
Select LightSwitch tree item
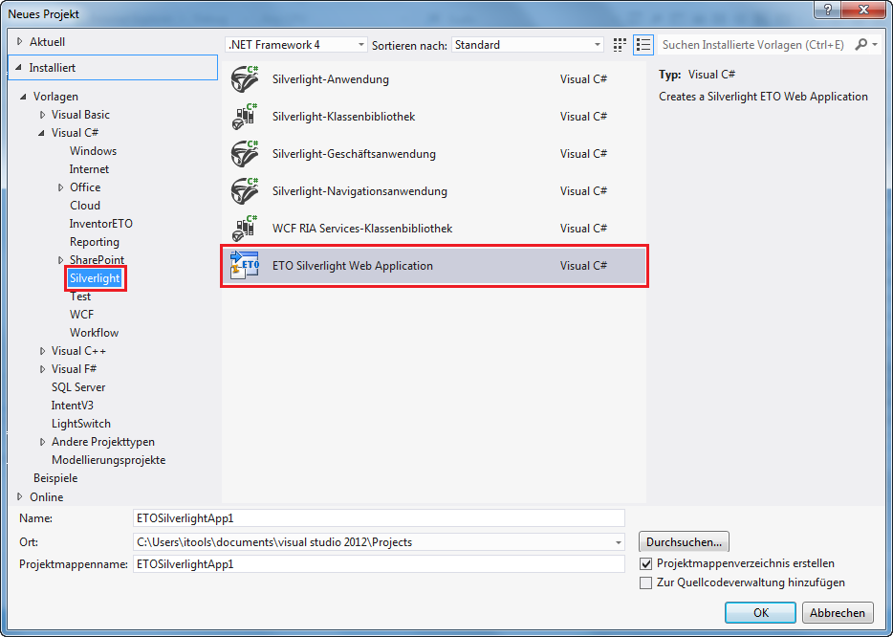click(81, 424)
